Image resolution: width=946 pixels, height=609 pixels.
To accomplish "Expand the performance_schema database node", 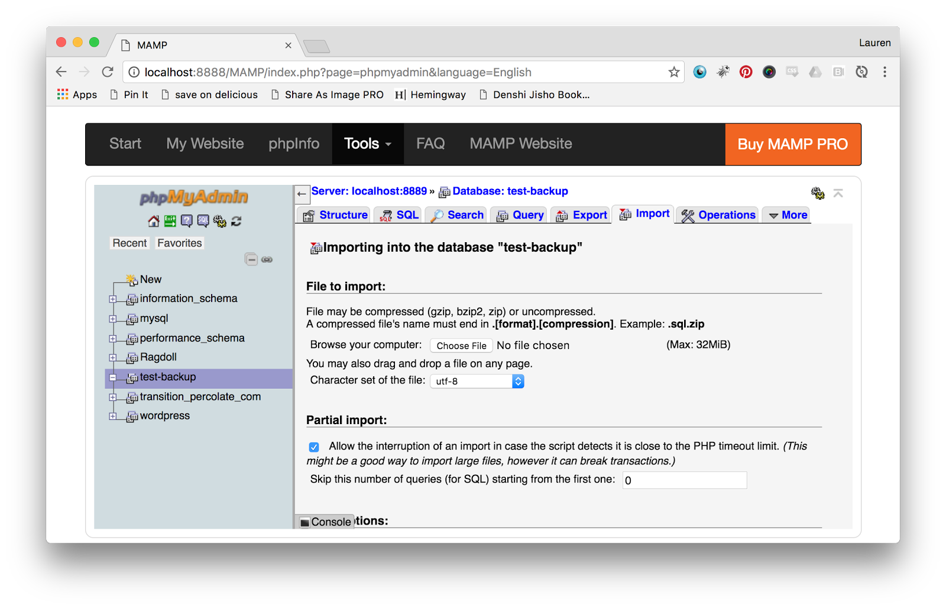I will point(112,338).
